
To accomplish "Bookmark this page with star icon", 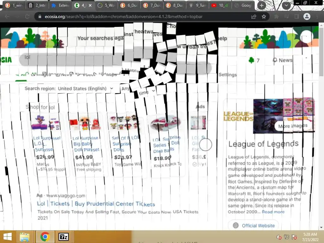I will [264, 16].
